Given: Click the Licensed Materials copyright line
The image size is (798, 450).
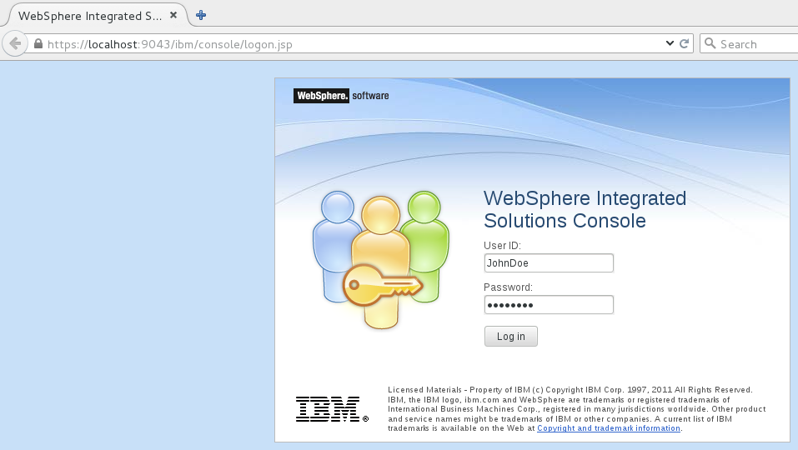Looking at the screenshot, I should 570,390.
